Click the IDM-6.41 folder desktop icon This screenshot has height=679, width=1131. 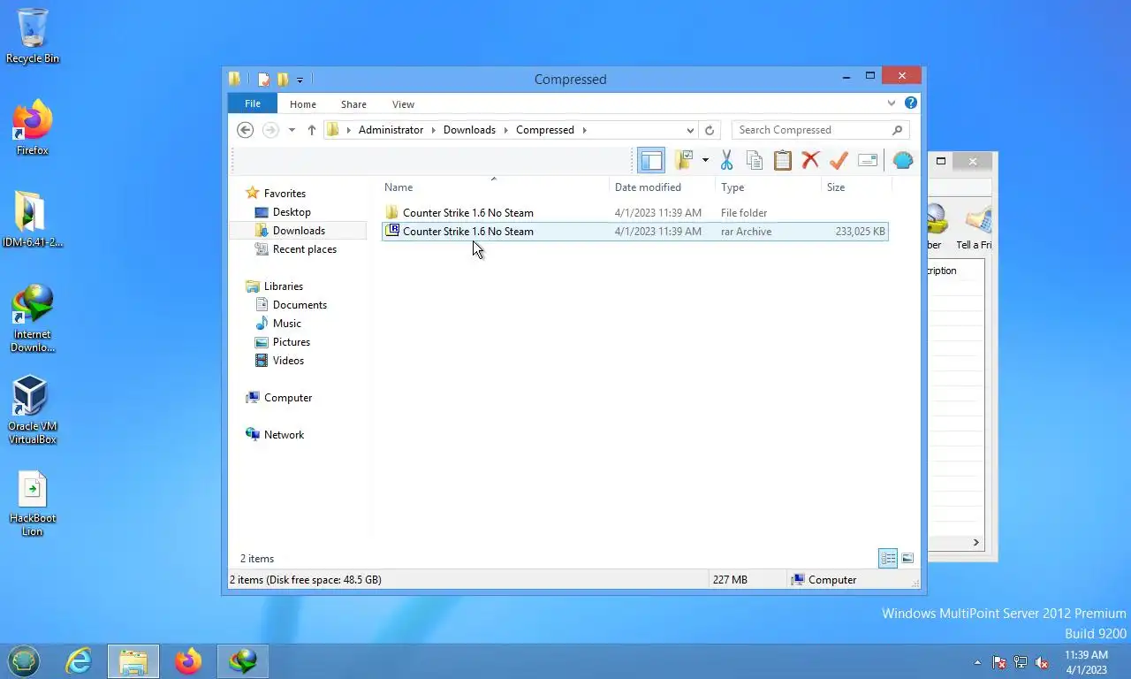click(33, 219)
